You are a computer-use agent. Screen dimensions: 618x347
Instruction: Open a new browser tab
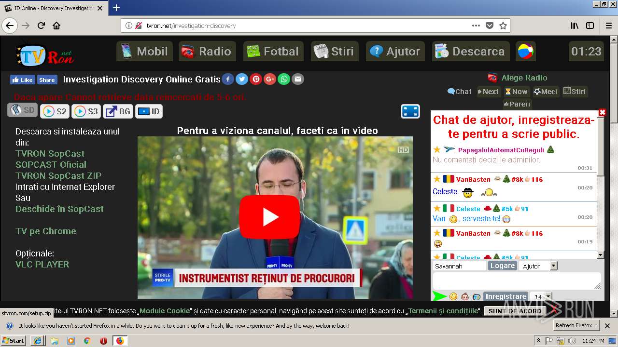[x=116, y=8]
